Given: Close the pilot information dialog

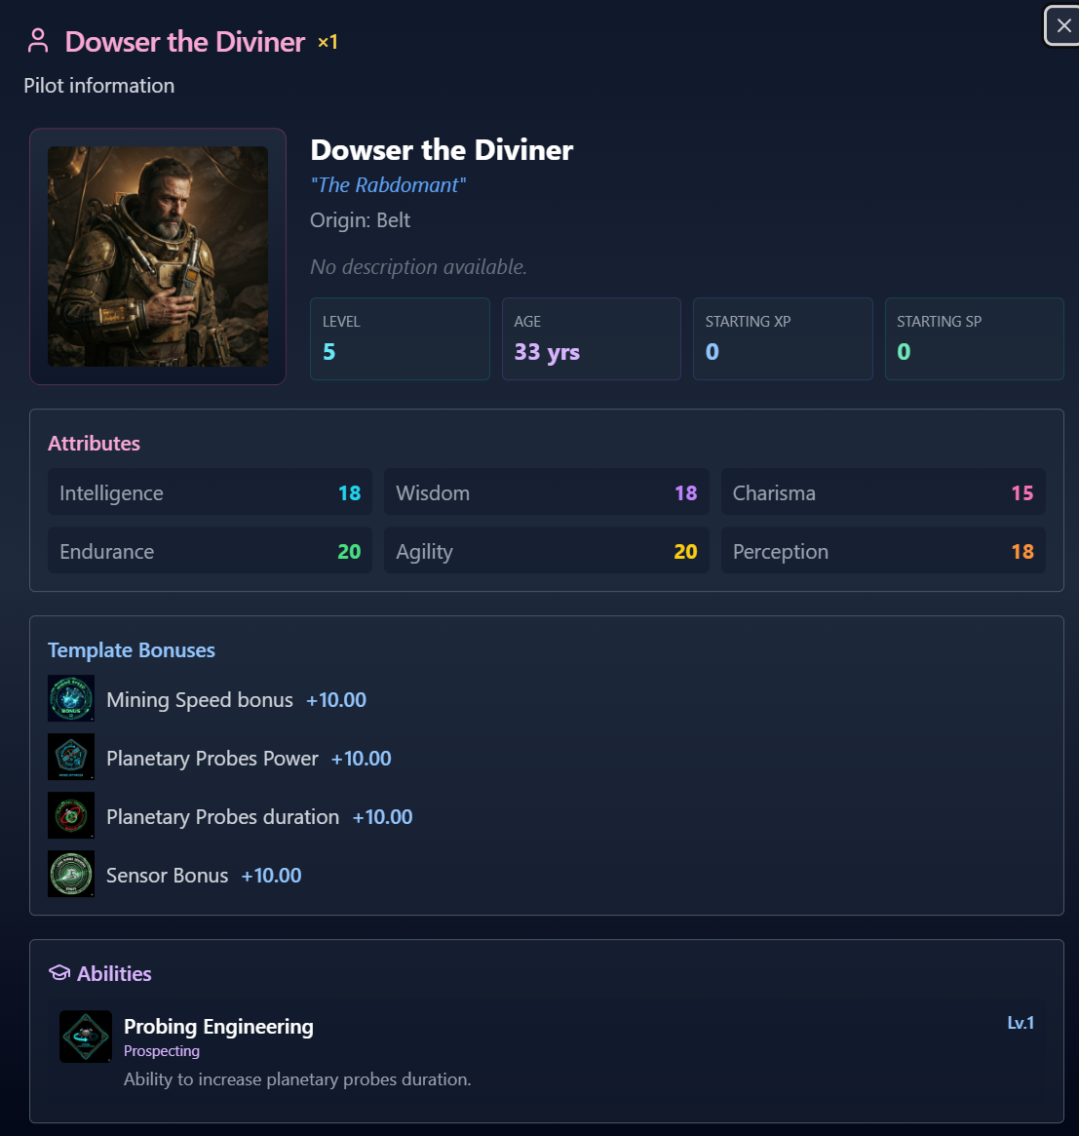Looking at the screenshot, I should click(x=1062, y=25).
